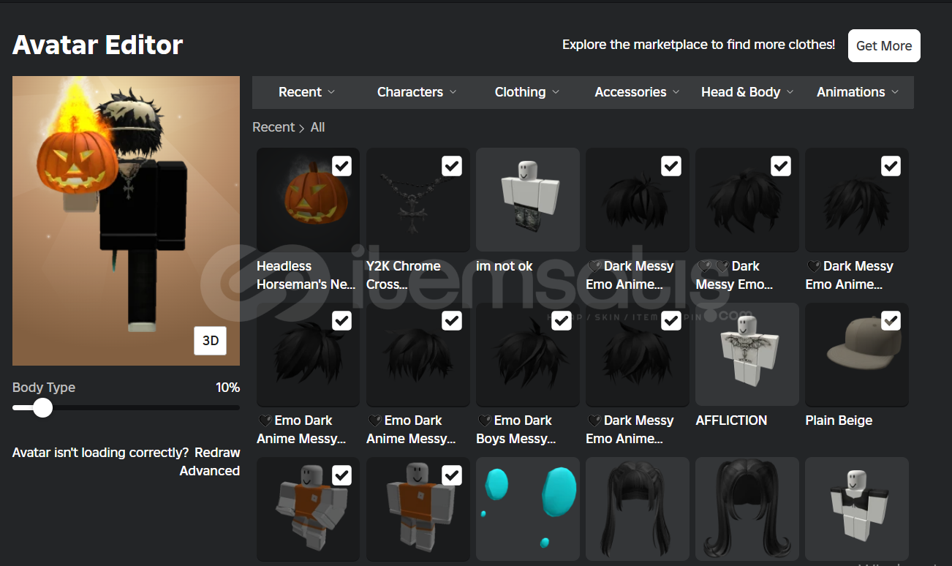Click the Recent breadcrumb link
Screen dimensions: 952x566
273,127
